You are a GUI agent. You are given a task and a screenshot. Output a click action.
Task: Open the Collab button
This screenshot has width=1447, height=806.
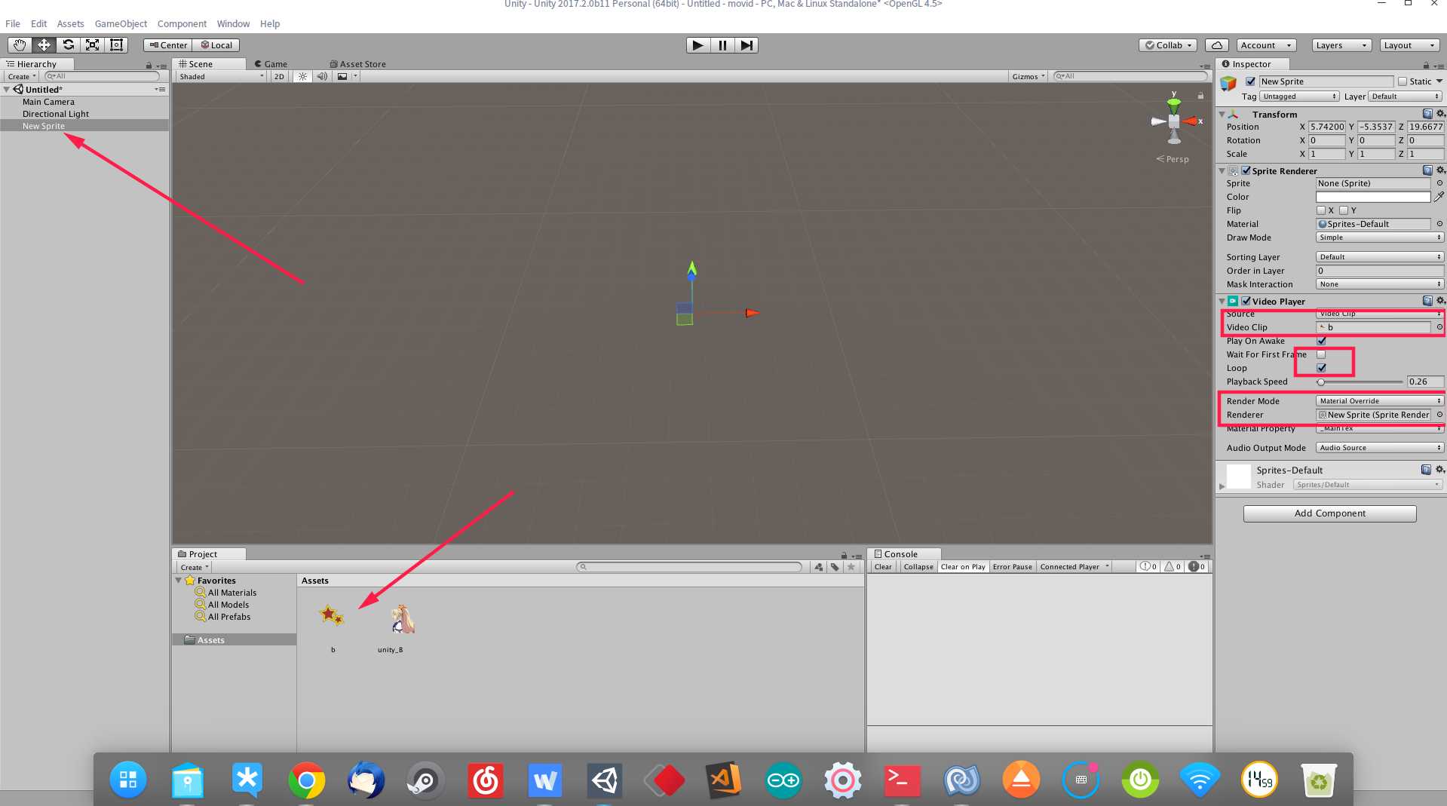pos(1168,45)
